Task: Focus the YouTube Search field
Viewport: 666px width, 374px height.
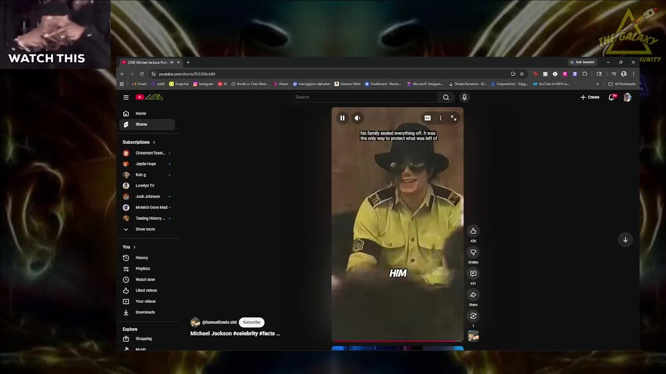Action: point(365,97)
